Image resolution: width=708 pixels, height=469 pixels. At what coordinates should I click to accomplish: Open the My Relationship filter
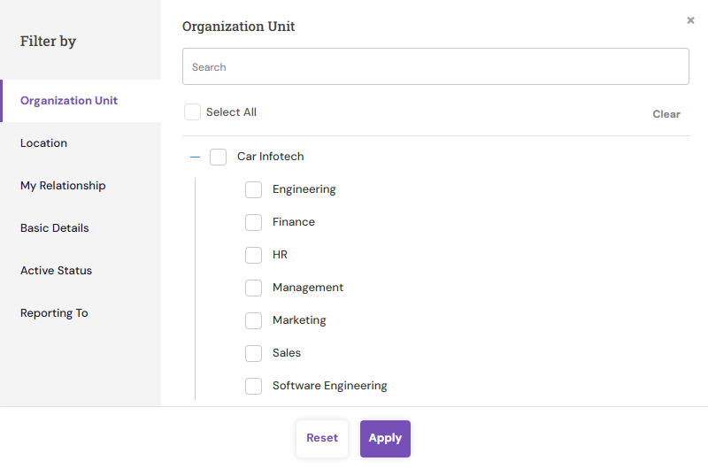point(81,186)
